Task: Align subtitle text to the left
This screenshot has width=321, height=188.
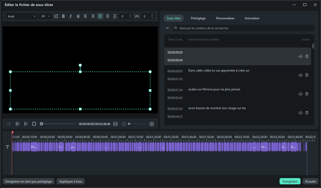Action: [x=85, y=16]
